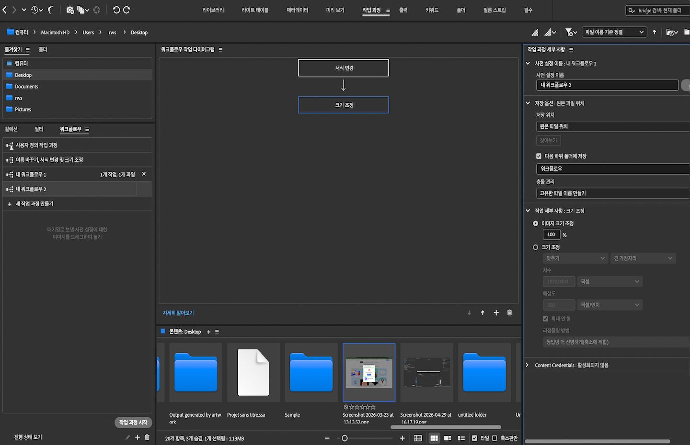Open 긴 가장자리 dropdown

point(643,258)
